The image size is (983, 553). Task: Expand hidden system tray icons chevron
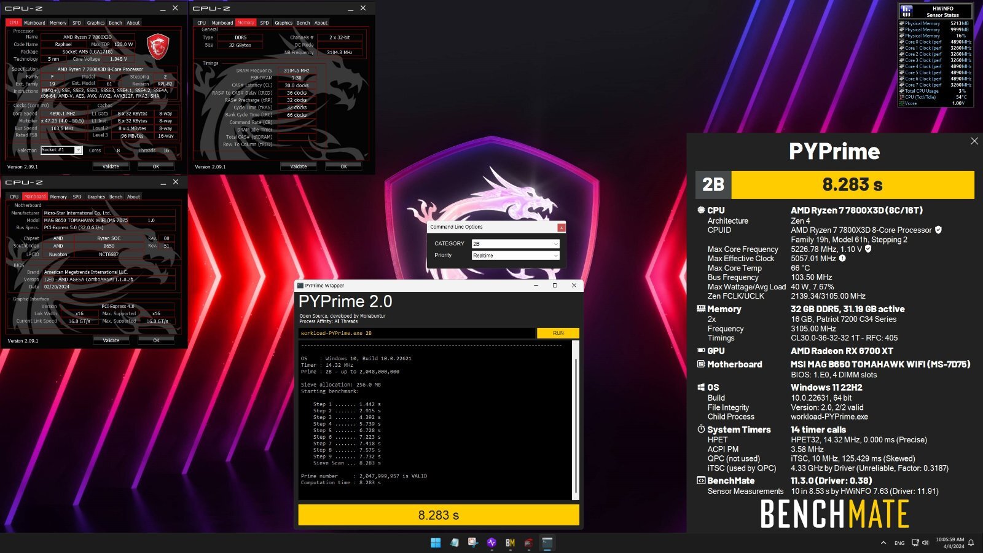tap(883, 543)
